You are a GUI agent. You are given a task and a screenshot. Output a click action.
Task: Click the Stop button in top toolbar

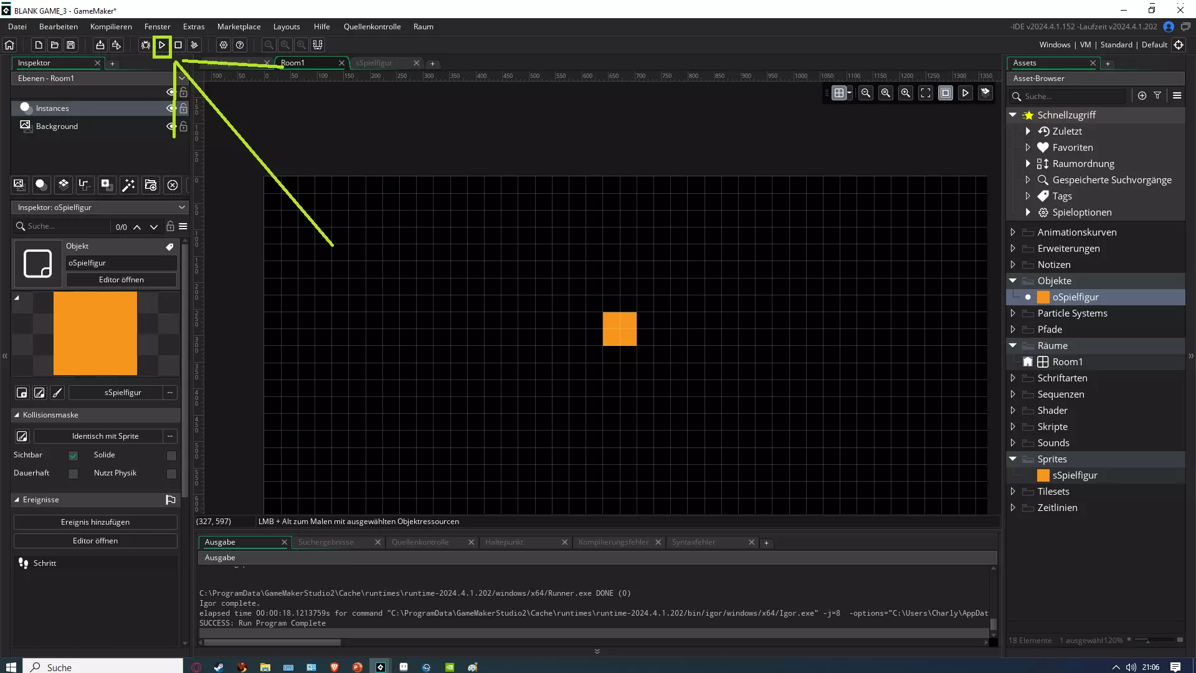pyautogui.click(x=178, y=45)
